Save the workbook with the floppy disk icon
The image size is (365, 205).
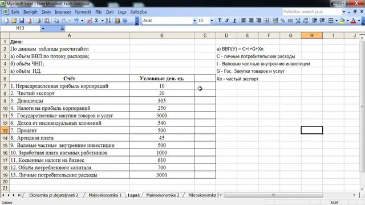click(22, 20)
